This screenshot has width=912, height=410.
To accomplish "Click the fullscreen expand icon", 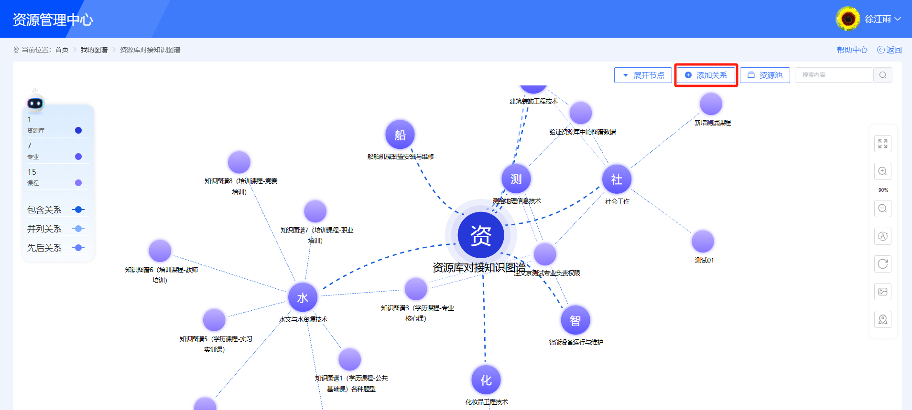I will point(882,144).
